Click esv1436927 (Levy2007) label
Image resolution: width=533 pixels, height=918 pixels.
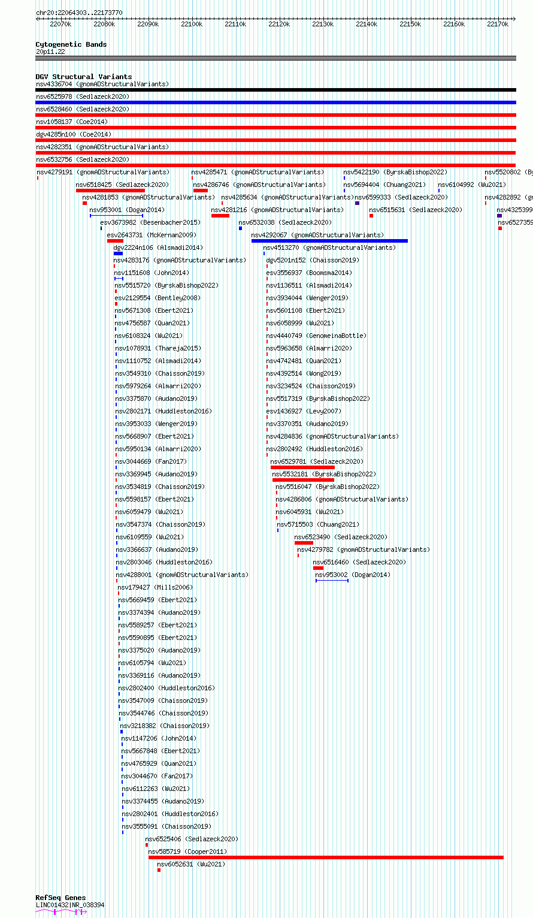pyautogui.click(x=304, y=411)
